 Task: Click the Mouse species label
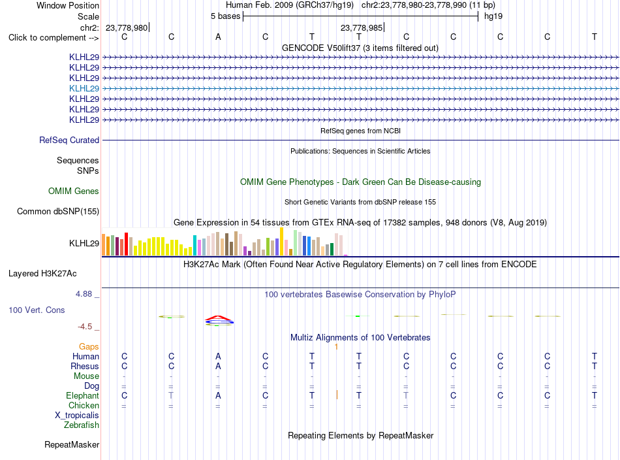86,376
